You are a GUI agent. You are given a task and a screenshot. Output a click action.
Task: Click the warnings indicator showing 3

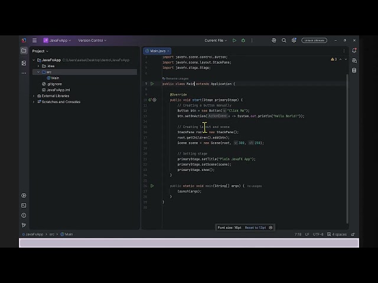[x=334, y=59]
